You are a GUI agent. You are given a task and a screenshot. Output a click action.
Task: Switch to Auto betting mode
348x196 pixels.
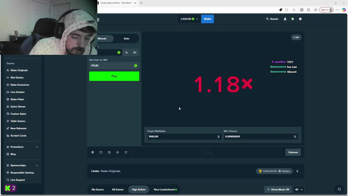[126, 38]
